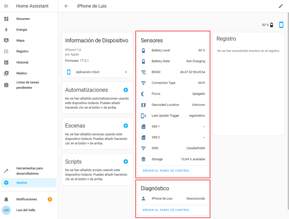Click the SIM 2 card icon

(143, 138)
